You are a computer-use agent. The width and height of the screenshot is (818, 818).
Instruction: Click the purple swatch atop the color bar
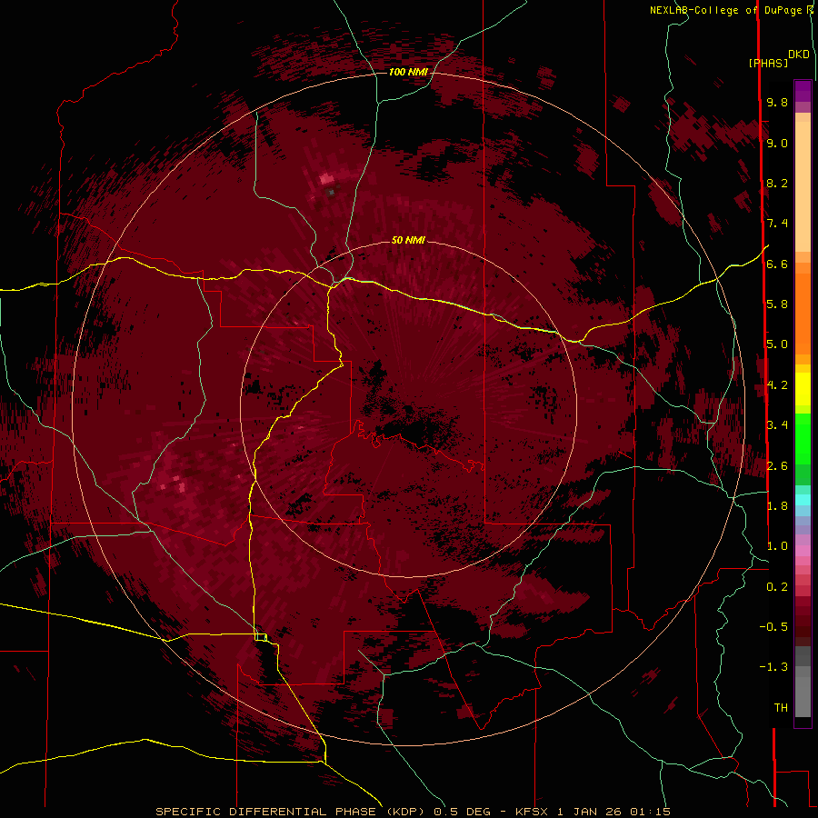(x=803, y=91)
